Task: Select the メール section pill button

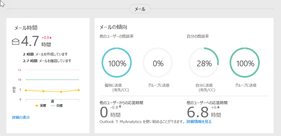Action: pos(140,9)
